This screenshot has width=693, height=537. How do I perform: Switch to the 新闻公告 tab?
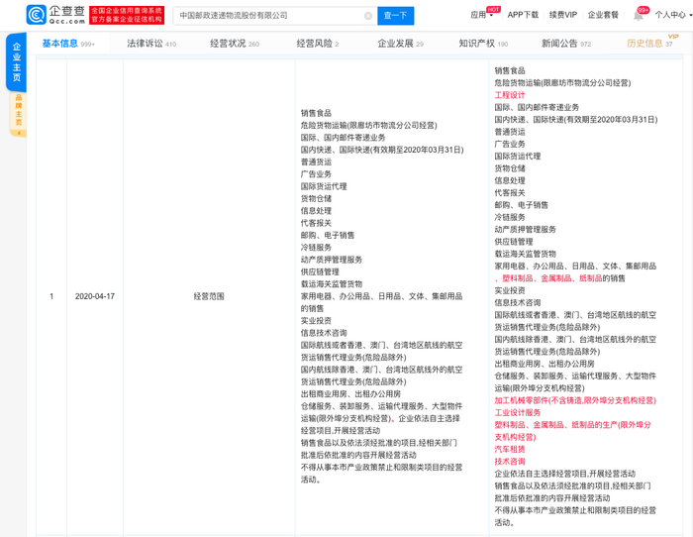click(x=566, y=44)
